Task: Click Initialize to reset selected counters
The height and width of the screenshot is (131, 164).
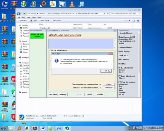Action: coord(109,88)
